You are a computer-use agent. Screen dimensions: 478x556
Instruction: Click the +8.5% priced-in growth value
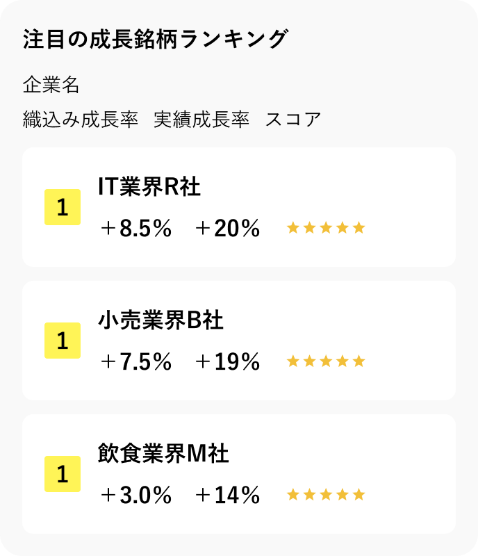tap(135, 228)
